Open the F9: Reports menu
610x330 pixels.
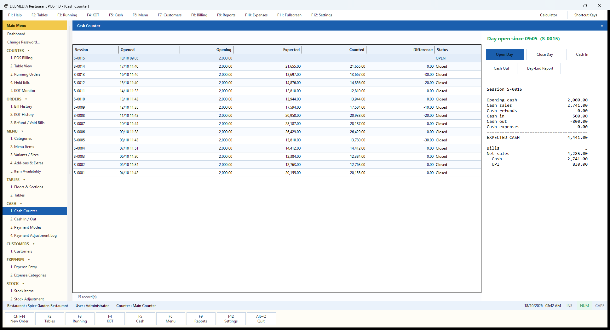point(226,15)
